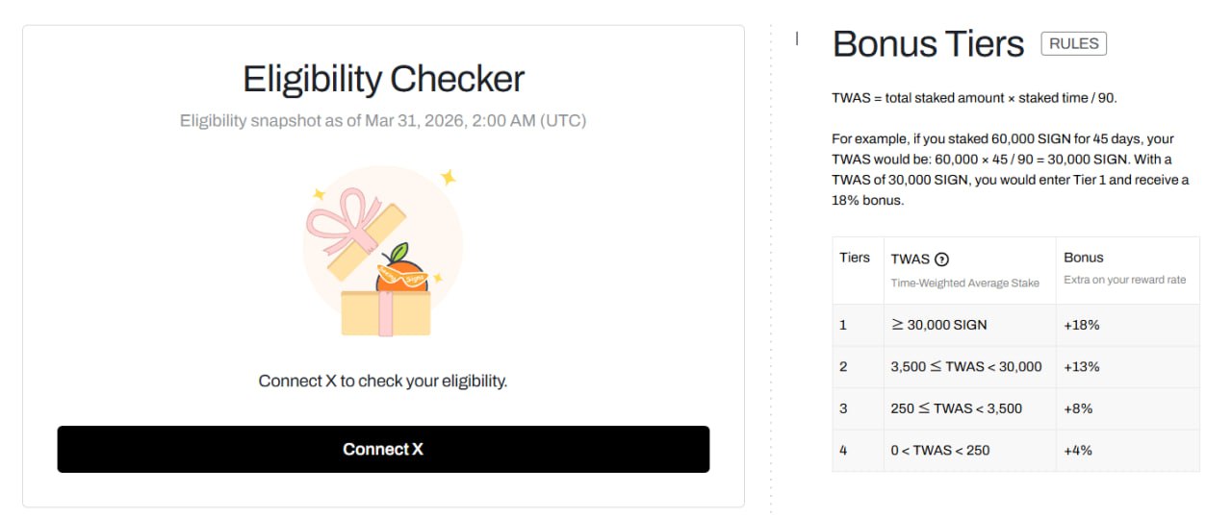Viewport: 1232px width, 518px height.
Task: Select the 0 < TWAS < 250 cell
Action: point(939,450)
